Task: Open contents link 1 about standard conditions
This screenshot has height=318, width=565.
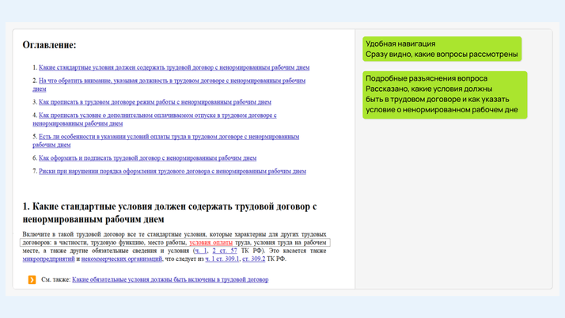Action: 174,67
